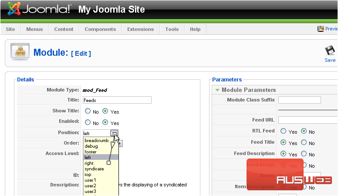Collapse the Module Parameters green arrow
This screenshot has width=338, height=196.
pos(217,90)
